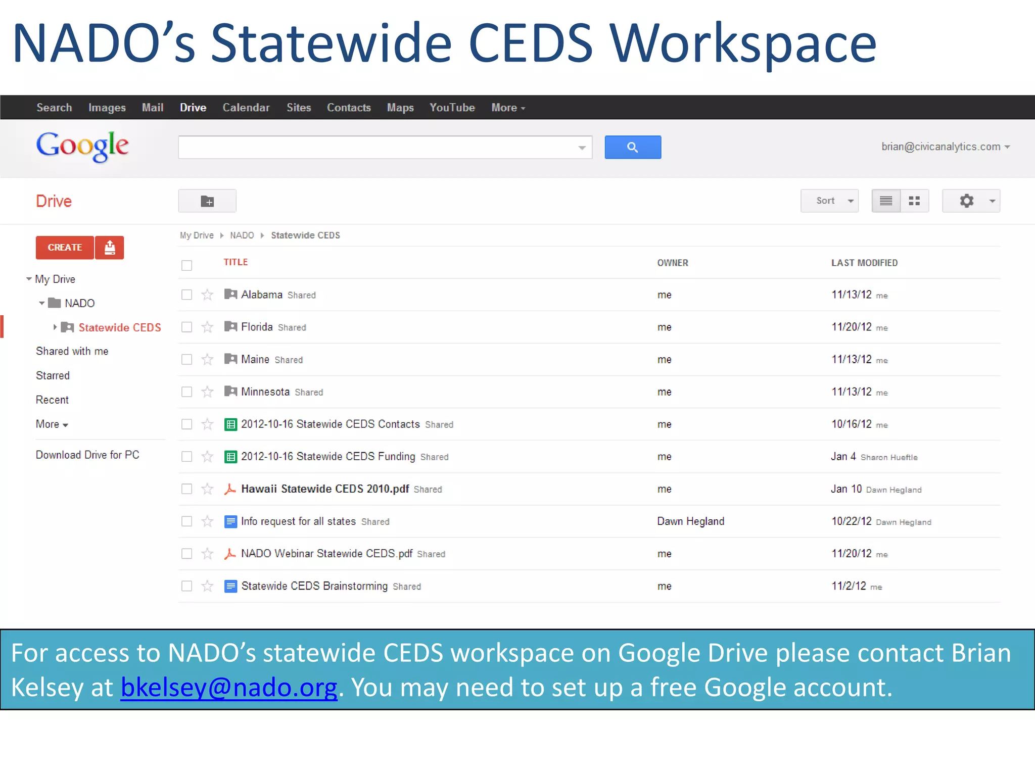Open Shared with me in sidebar
This screenshot has width=1035, height=776.
click(72, 351)
